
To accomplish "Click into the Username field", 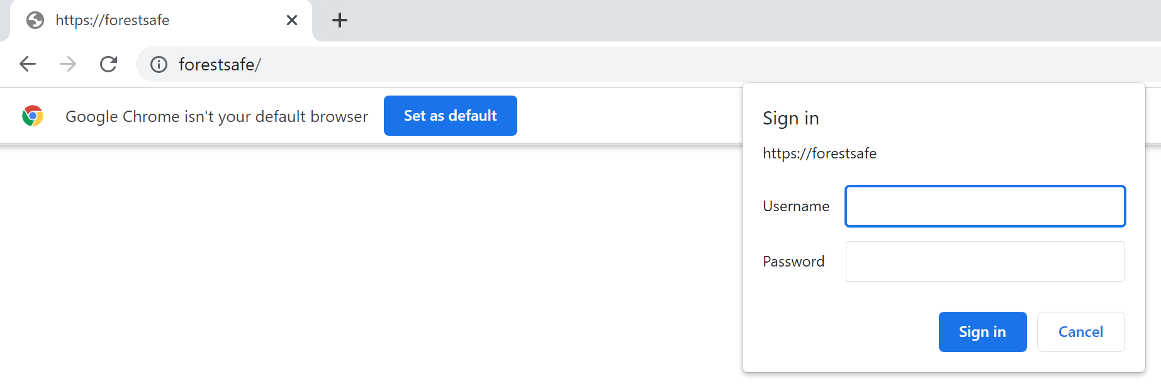I will point(985,206).
